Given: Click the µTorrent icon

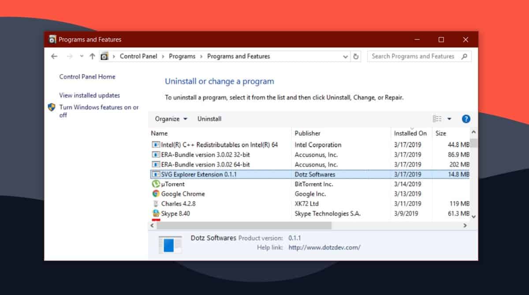Looking at the screenshot, I should [156, 184].
